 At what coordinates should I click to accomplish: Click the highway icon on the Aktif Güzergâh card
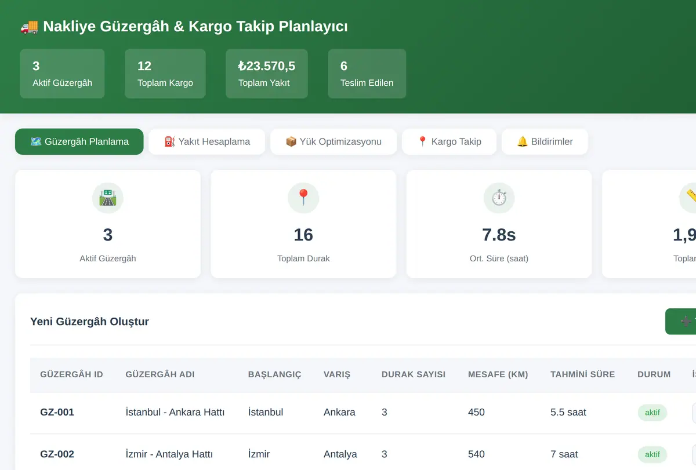pos(108,198)
